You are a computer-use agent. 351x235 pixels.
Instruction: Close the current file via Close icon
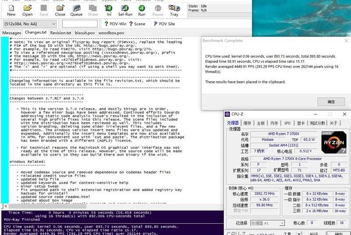pyautogui.click(x=60, y=11)
